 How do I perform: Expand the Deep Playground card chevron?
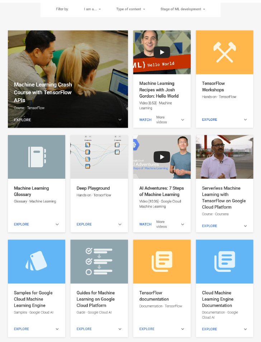[x=120, y=224]
